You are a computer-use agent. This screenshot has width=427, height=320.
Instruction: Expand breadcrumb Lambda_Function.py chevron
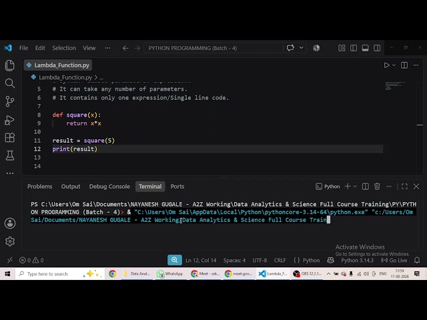96,77
